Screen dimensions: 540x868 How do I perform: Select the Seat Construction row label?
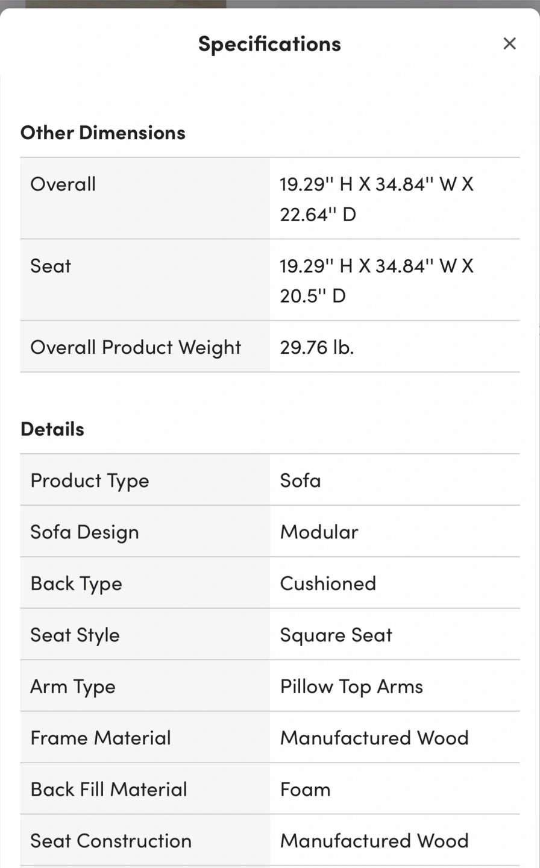pyautogui.click(x=111, y=841)
